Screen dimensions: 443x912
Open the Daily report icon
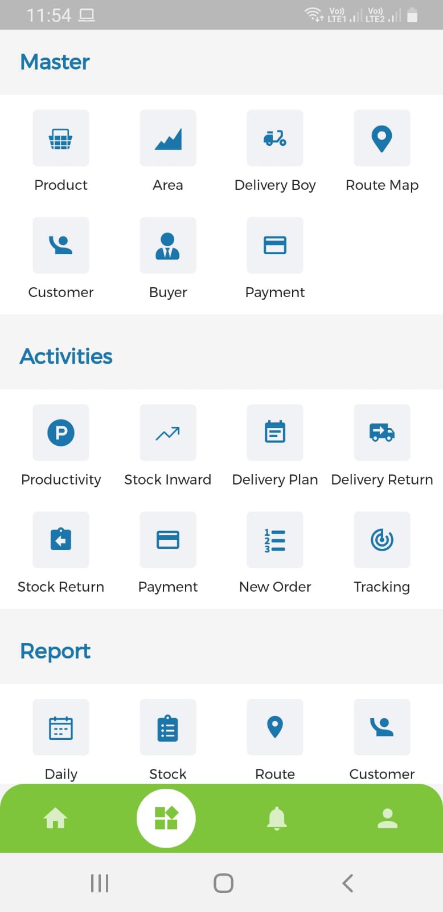[x=61, y=727]
